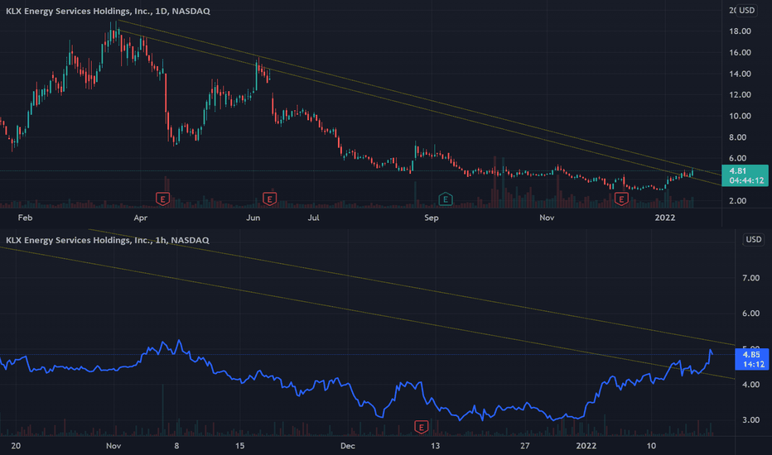Click the 4.85 current price label on the 1h chart

(751, 359)
